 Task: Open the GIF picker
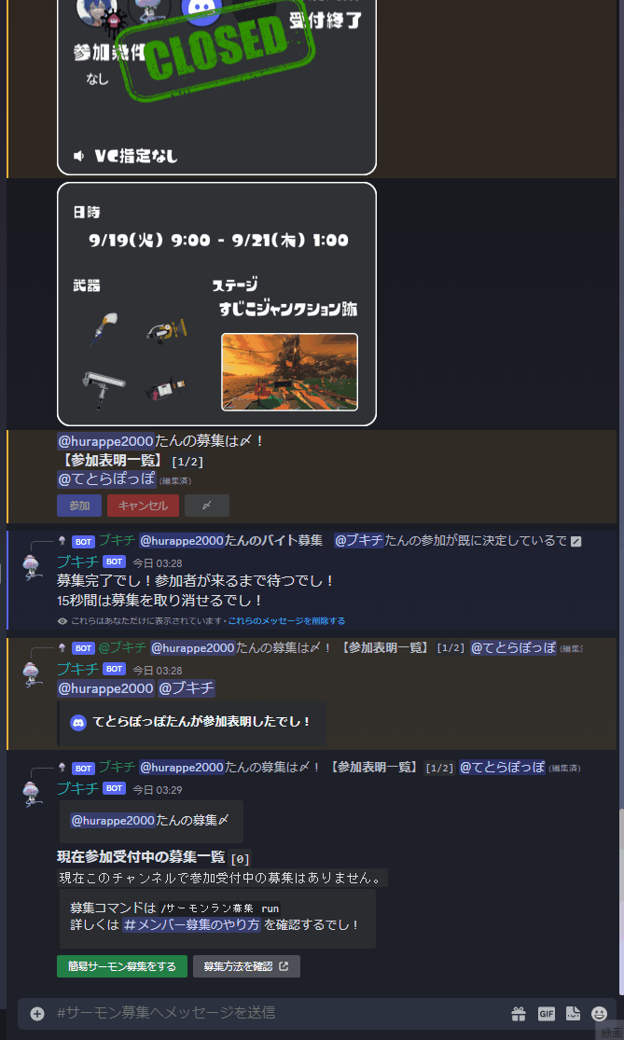[x=547, y=1014]
